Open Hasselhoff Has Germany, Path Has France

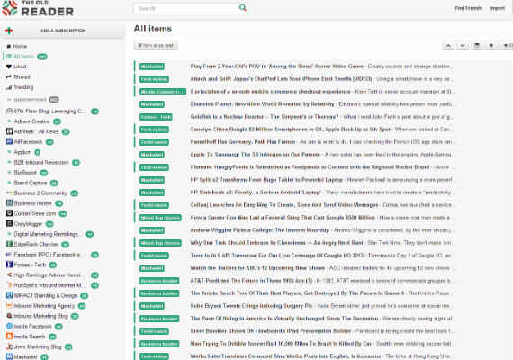click(243, 142)
